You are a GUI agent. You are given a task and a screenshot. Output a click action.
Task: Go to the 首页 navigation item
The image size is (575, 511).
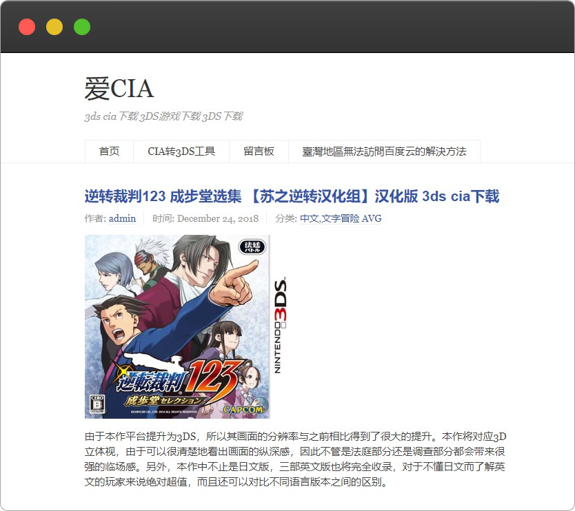pyautogui.click(x=109, y=152)
